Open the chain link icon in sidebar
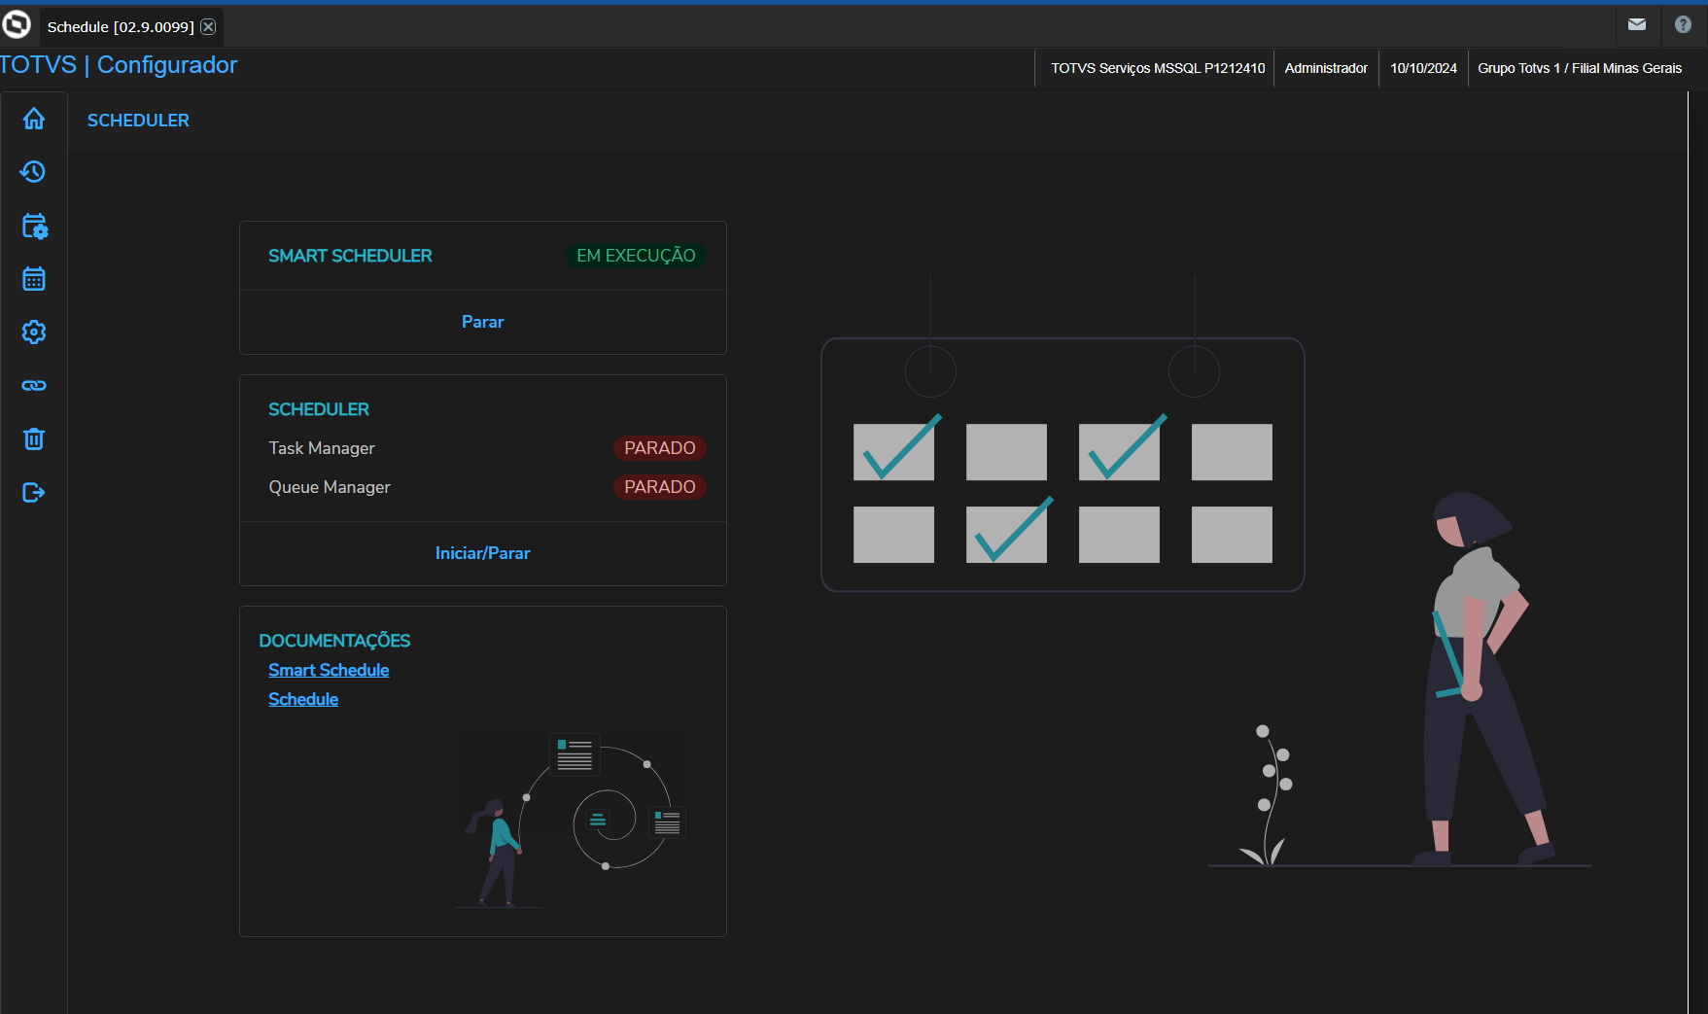This screenshot has height=1014, width=1708. (34, 386)
